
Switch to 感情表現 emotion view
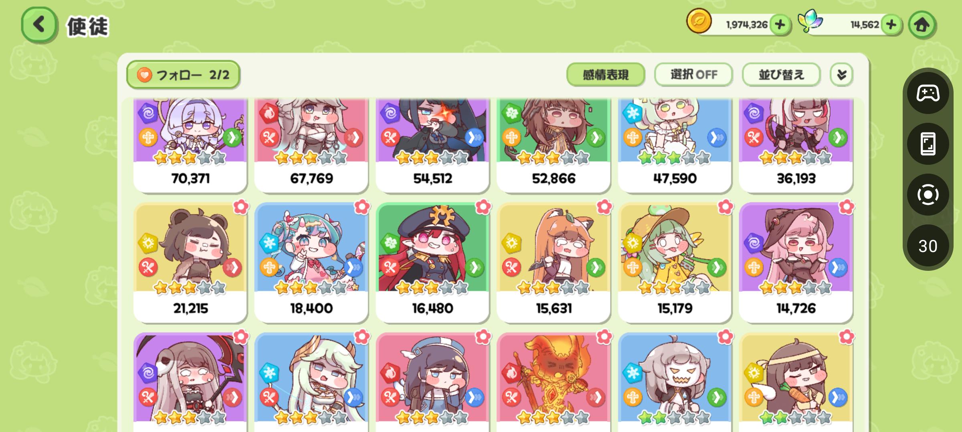click(x=606, y=74)
